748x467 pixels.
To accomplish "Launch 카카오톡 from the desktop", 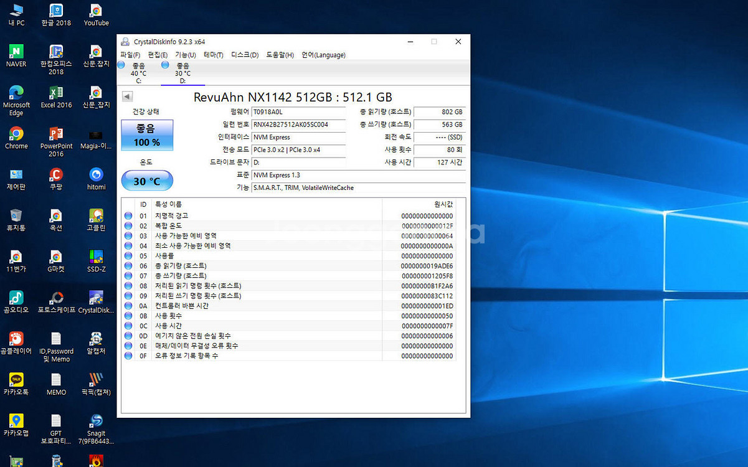I will (x=17, y=384).
